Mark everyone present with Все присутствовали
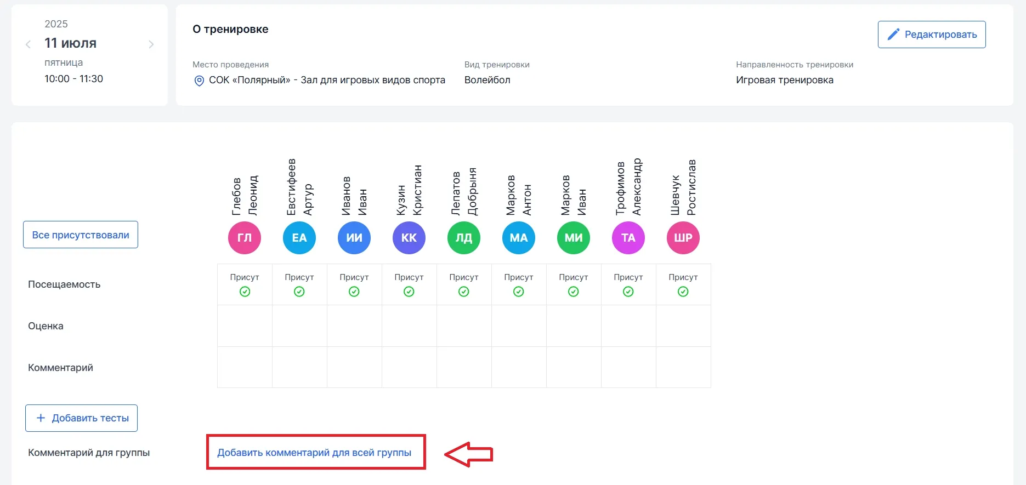Viewport: 1026px width, 485px height. pyautogui.click(x=81, y=235)
